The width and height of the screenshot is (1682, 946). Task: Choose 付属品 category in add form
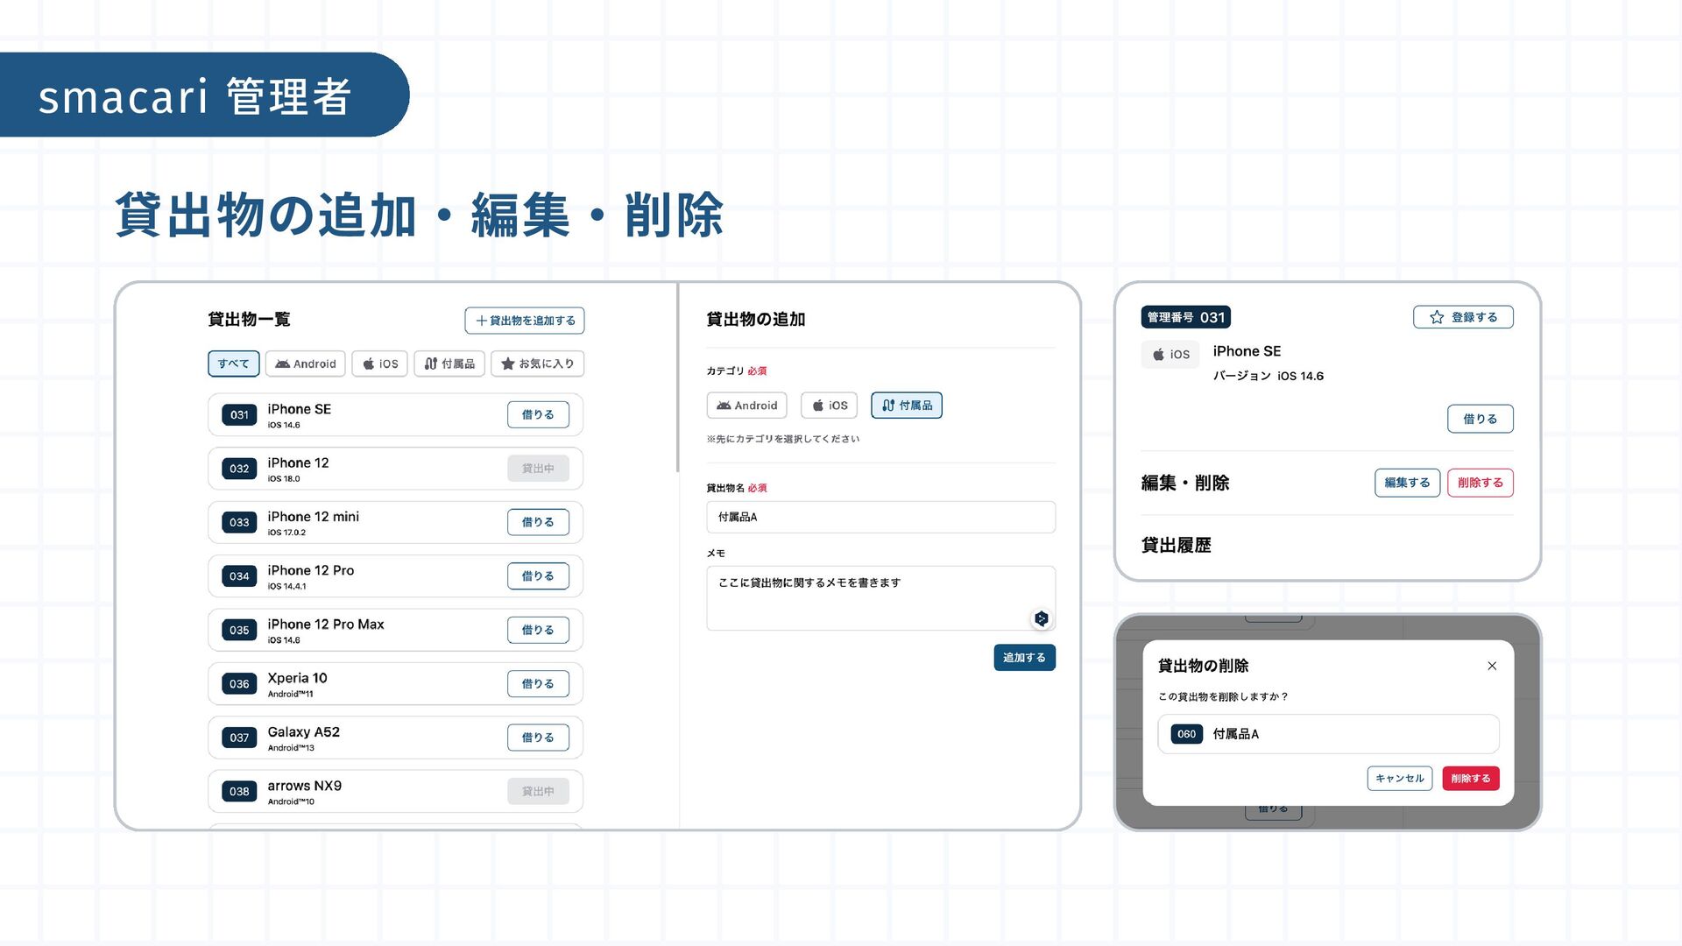point(907,406)
